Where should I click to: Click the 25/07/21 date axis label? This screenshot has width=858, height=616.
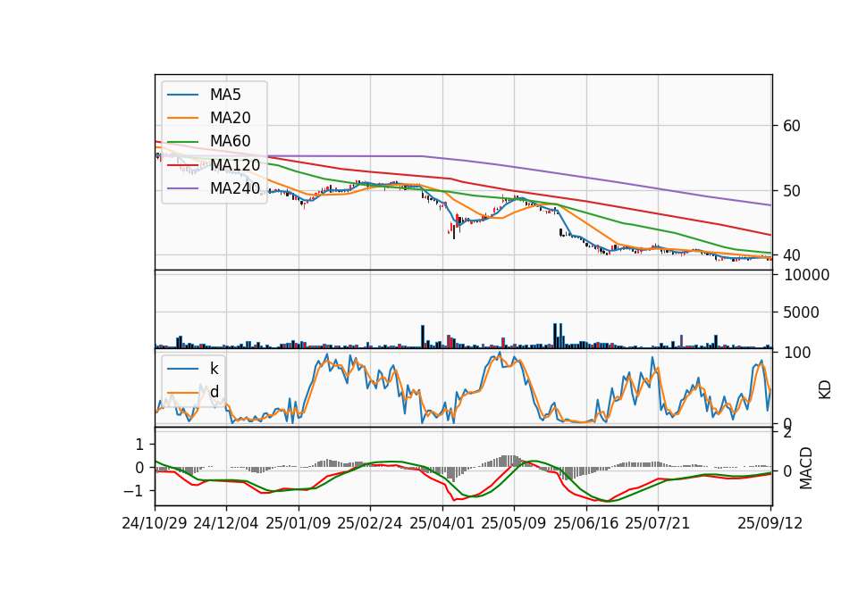tap(657, 523)
